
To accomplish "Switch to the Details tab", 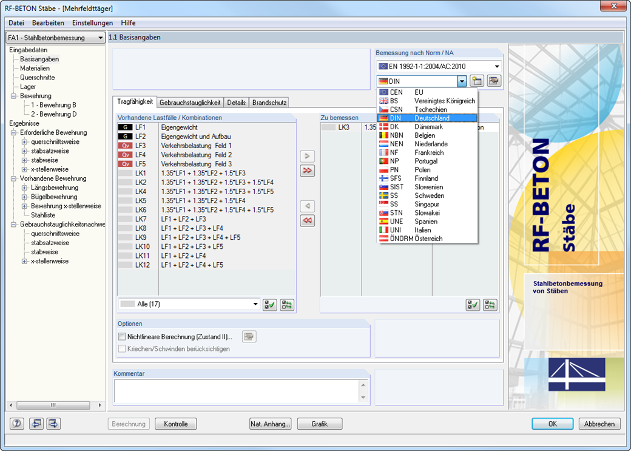I will pos(236,103).
